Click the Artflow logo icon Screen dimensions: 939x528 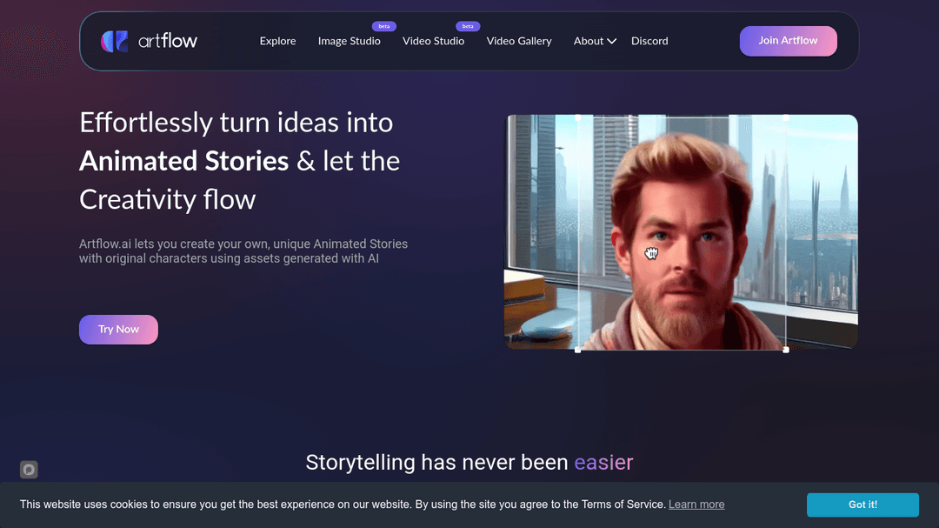click(x=115, y=41)
